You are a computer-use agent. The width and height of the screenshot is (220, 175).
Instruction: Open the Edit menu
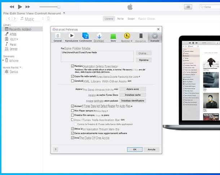(x=13, y=13)
